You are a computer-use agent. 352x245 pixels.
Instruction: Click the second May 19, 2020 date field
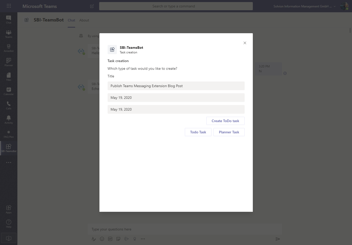[176, 109]
